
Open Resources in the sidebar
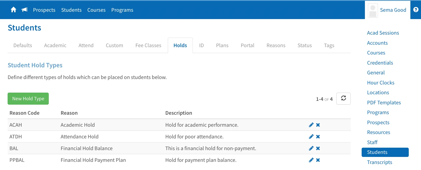click(379, 132)
